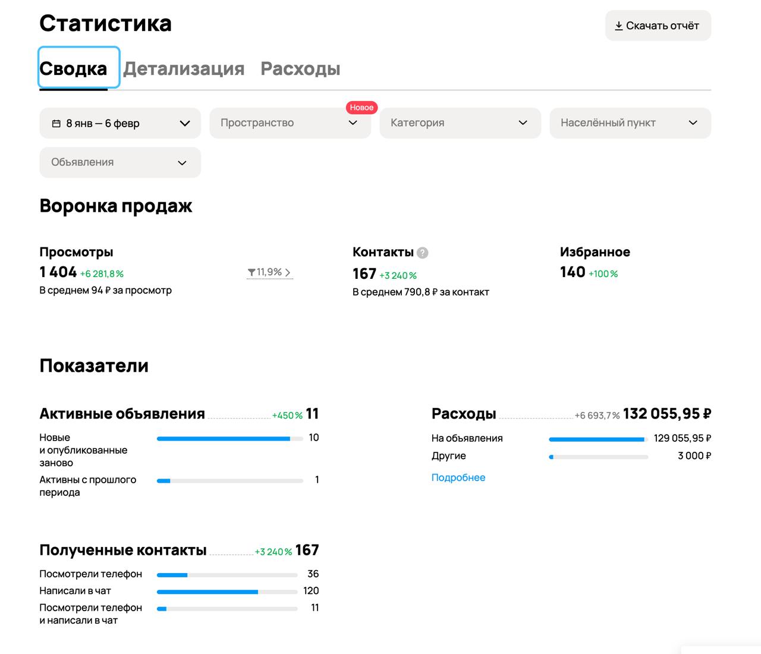Open the Расходы tab
The width and height of the screenshot is (761, 654).
pos(300,69)
